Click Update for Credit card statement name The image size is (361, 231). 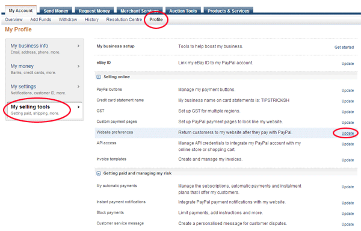348,101
